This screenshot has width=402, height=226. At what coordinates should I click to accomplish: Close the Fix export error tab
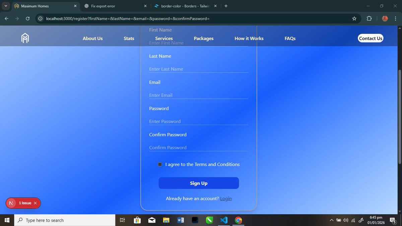[145, 6]
